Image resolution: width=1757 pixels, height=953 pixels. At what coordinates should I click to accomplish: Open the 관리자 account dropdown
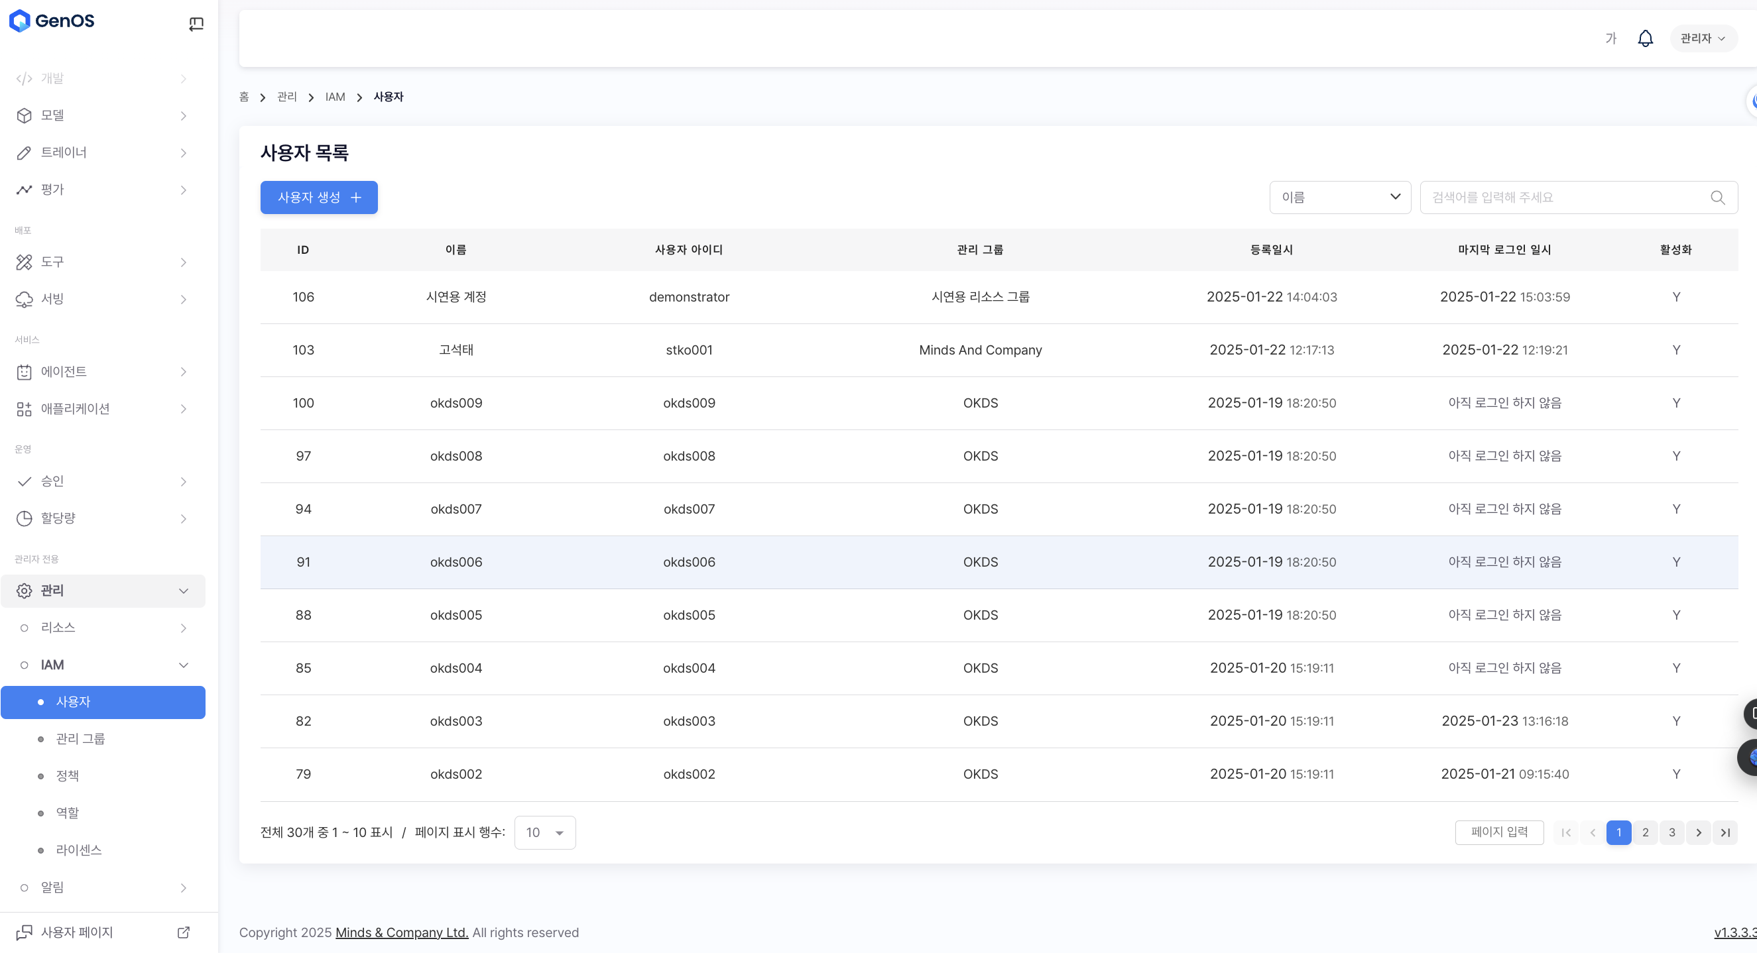point(1702,38)
